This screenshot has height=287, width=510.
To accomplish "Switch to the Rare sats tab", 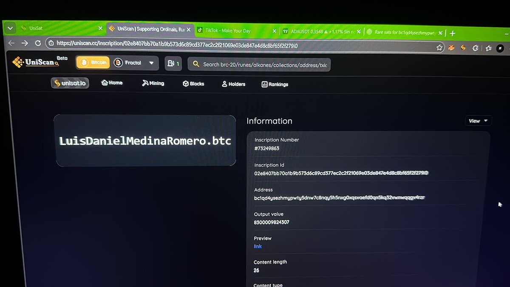I will (x=404, y=32).
